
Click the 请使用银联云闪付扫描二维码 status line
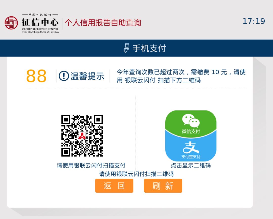tap(136, 174)
